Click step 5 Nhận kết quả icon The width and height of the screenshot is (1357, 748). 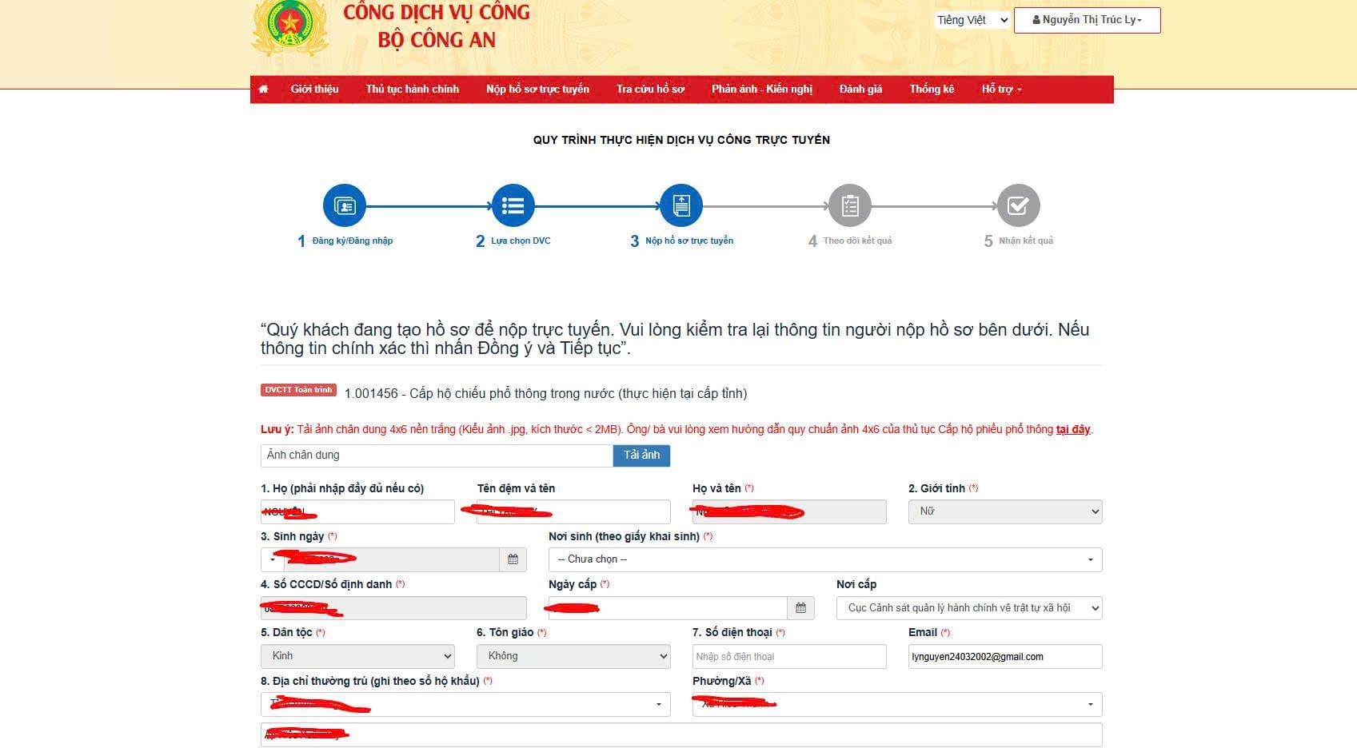click(x=1018, y=205)
